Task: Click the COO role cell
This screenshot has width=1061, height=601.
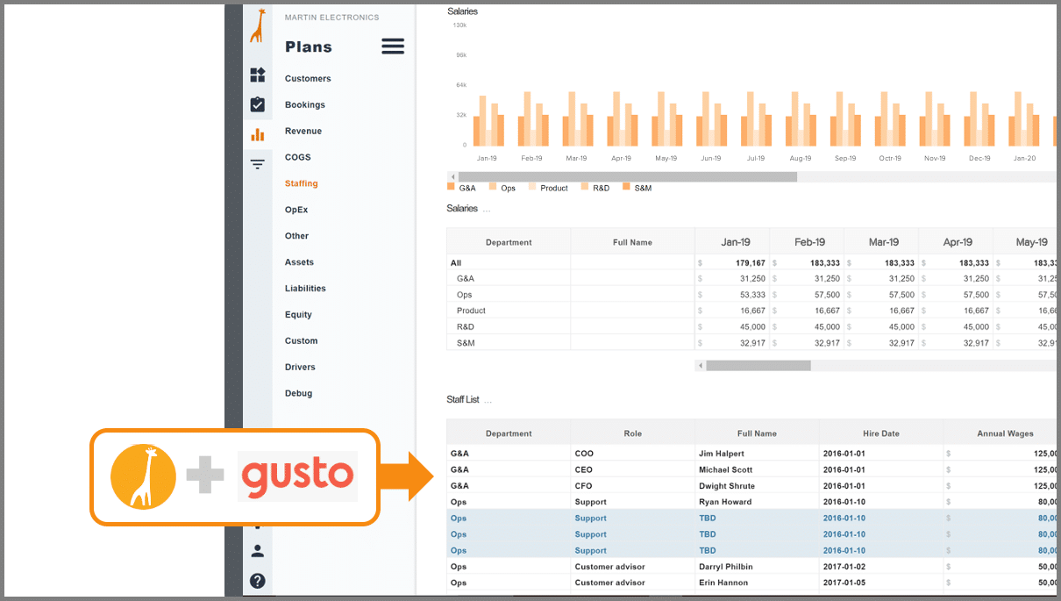Action: pos(632,454)
